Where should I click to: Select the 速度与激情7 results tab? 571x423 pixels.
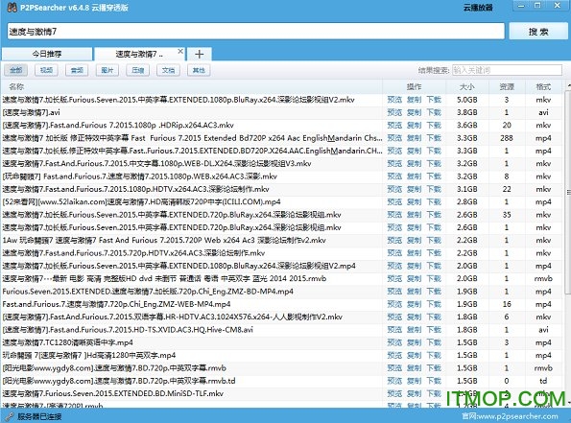click(x=139, y=55)
